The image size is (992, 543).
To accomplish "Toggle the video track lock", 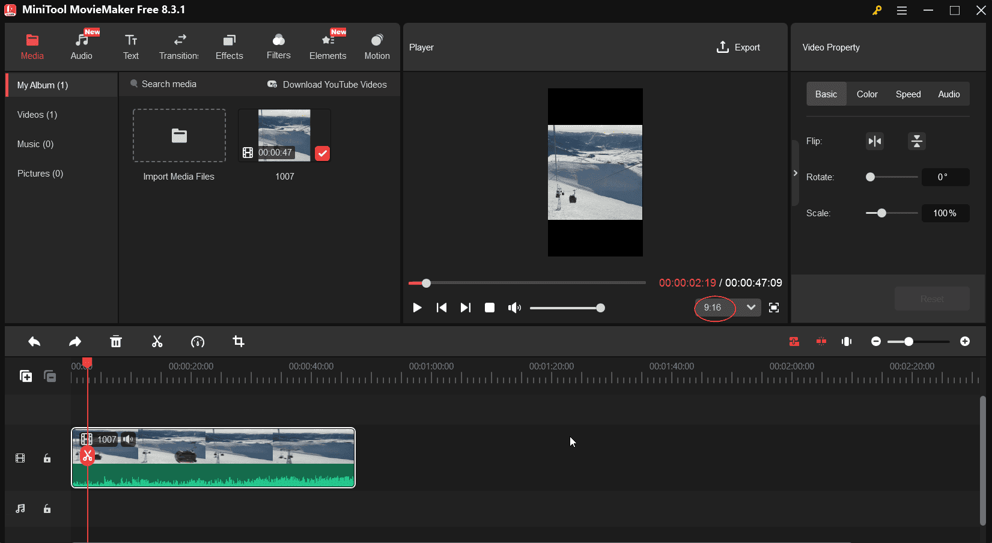I will pyautogui.click(x=47, y=458).
